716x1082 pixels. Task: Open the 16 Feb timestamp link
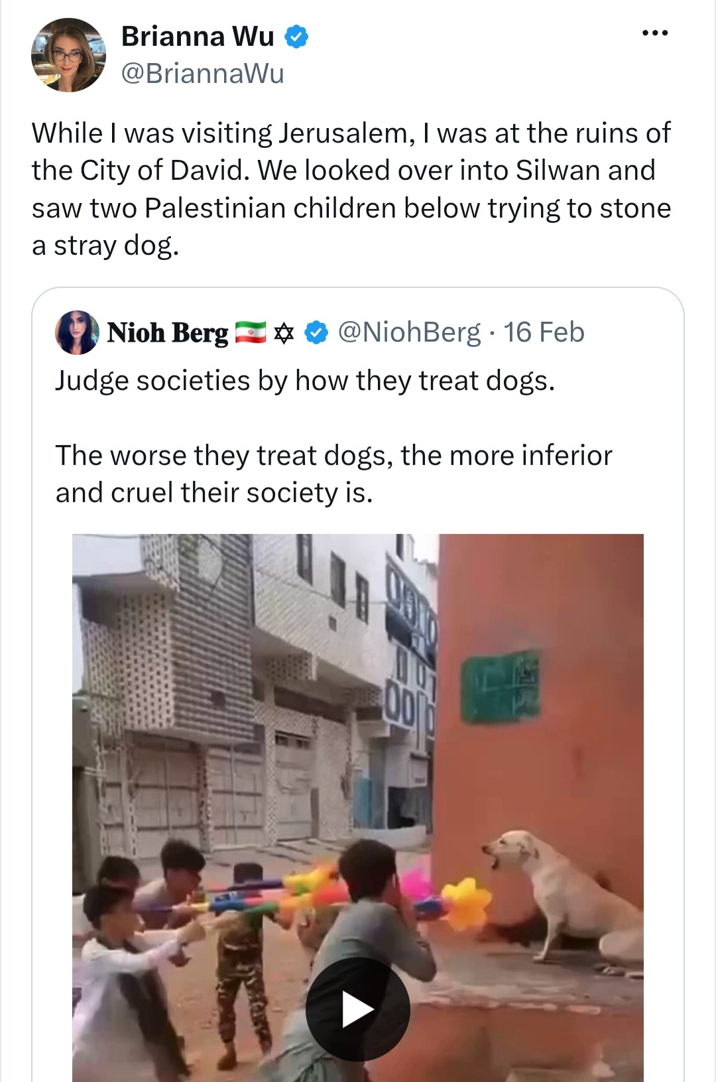point(544,332)
